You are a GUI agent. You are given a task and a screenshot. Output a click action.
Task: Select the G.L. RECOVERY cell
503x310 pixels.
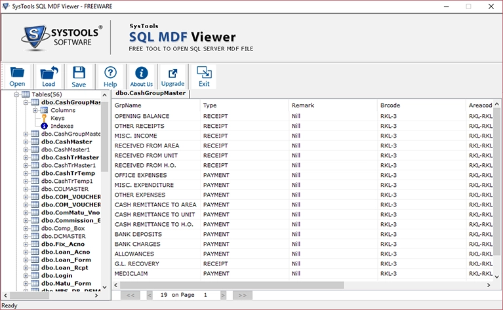156,264
